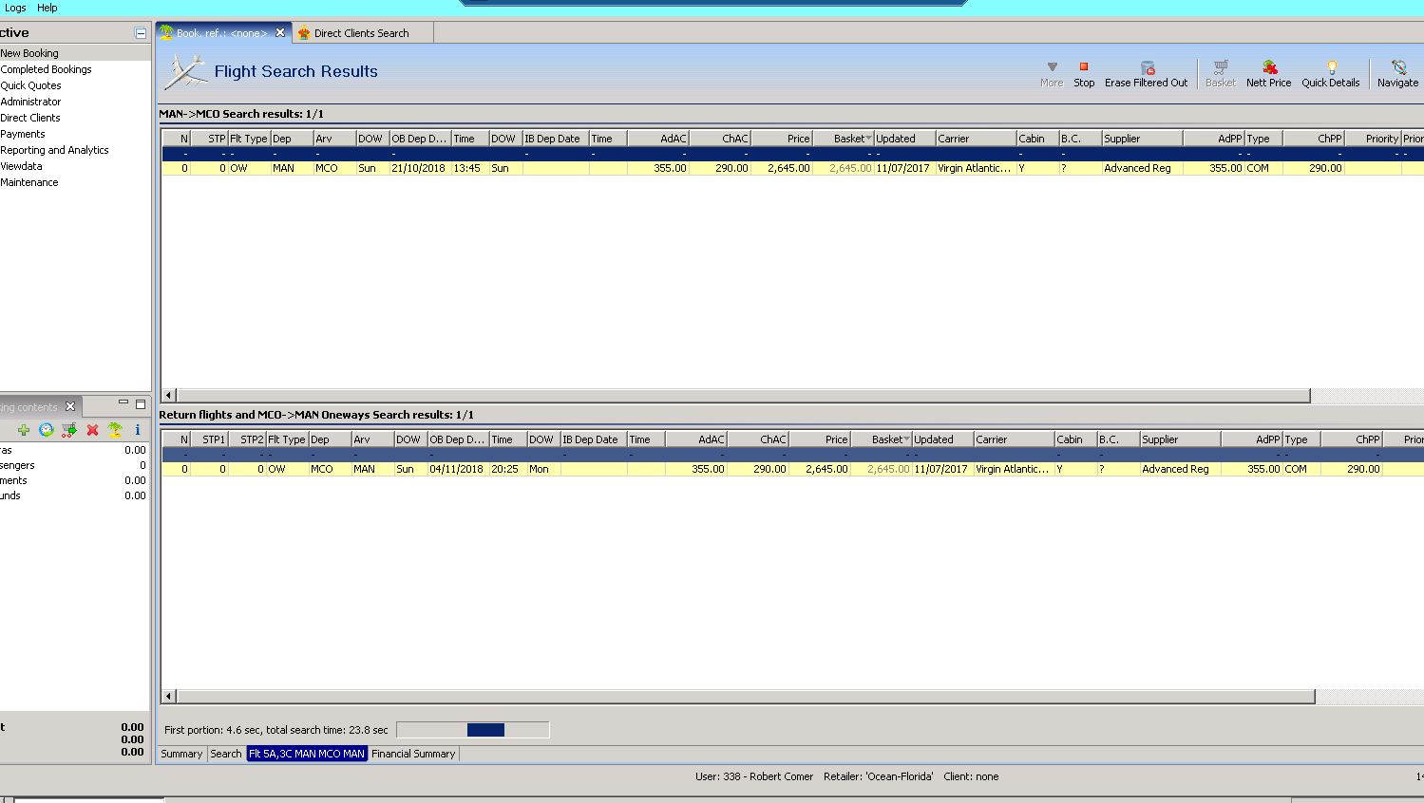Image resolution: width=1424 pixels, height=803 pixels.
Task: Switch to the Direct Clients Search tab
Action: coord(361,33)
